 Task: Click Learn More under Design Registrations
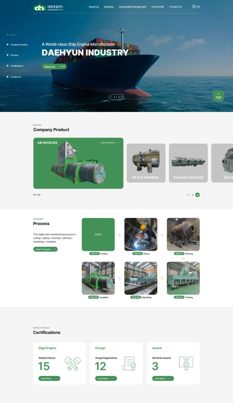[106, 378]
